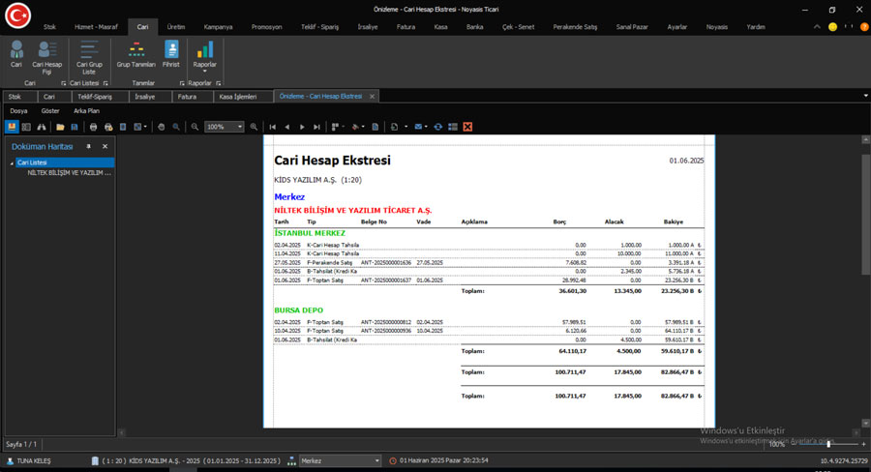Go to the first page

coord(273,127)
